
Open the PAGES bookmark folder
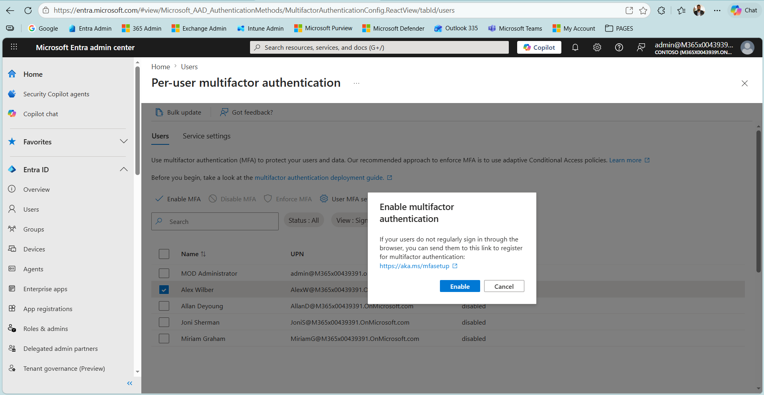click(x=619, y=28)
